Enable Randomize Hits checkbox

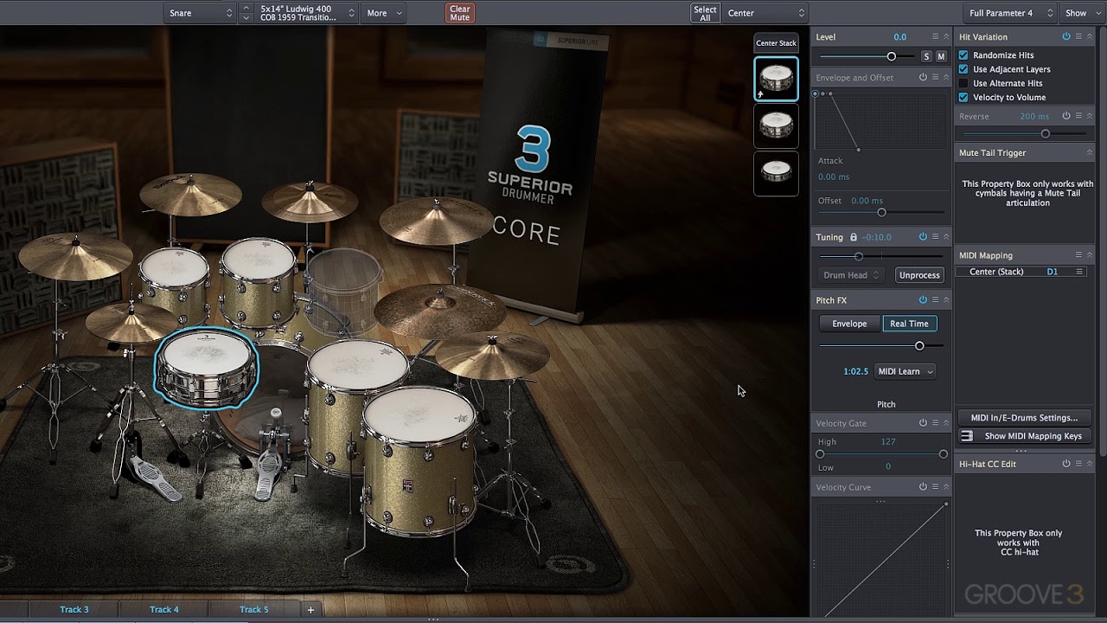coord(963,55)
